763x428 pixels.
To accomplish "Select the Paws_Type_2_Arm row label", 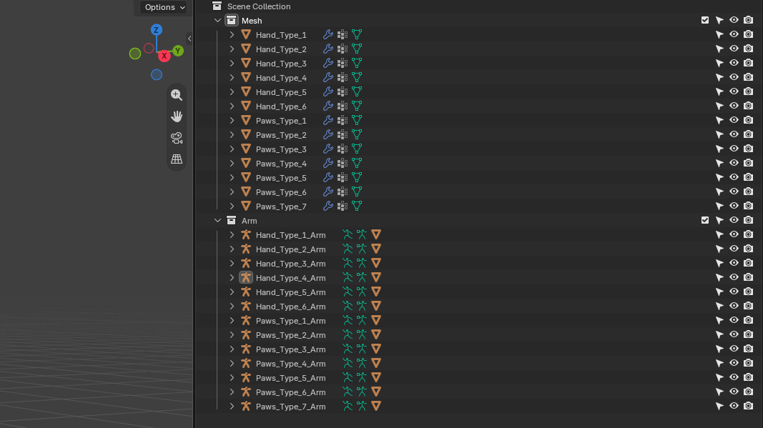I will [x=290, y=335].
